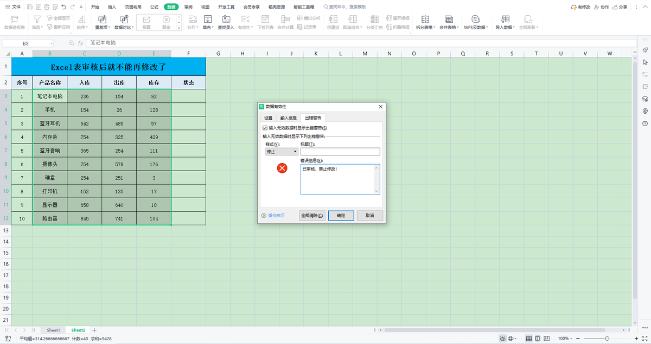Switch to the Start (开始) ribbon tab
Image resolution: width=651 pixels, height=344 pixels.
[x=95, y=7]
